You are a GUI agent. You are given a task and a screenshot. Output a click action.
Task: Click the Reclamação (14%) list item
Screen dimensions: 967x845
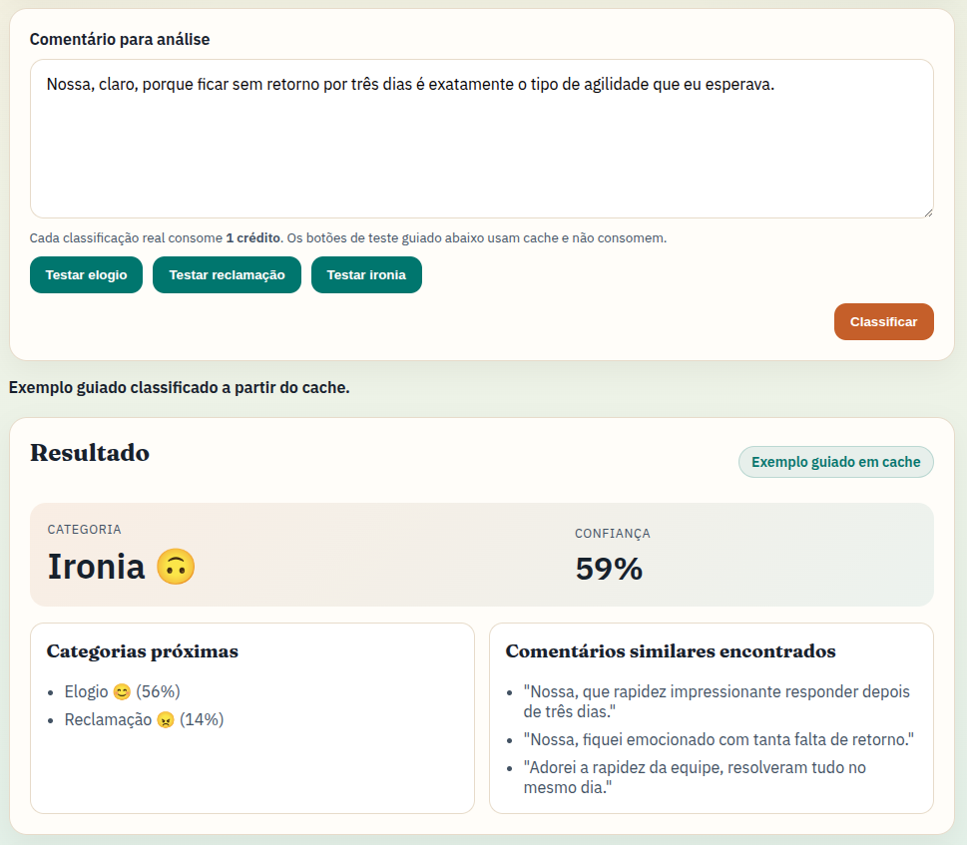point(144,719)
